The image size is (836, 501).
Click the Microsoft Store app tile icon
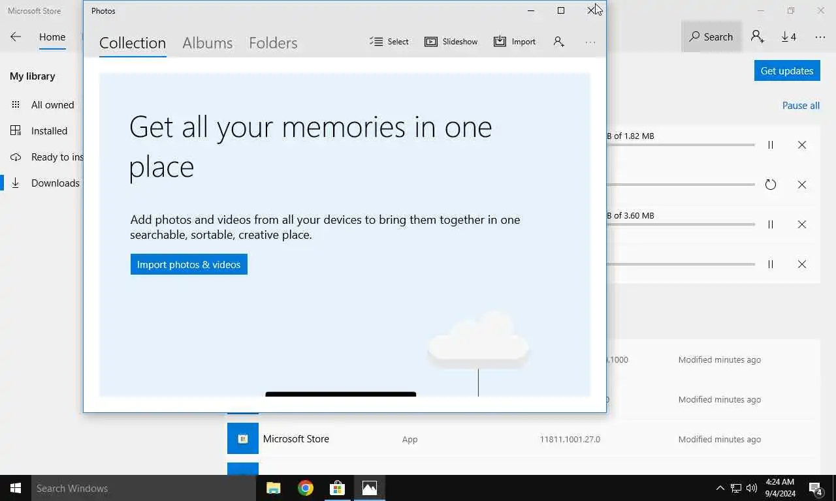(243, 438)
